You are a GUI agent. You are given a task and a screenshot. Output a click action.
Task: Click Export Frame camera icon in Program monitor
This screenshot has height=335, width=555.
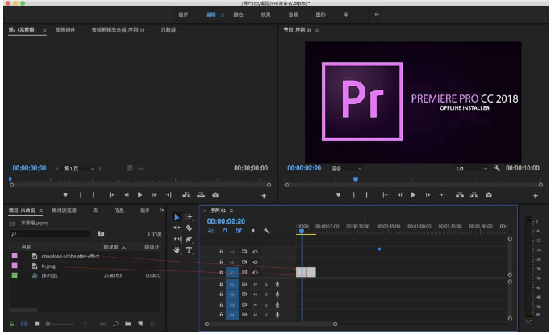click(x=489, y=195)
